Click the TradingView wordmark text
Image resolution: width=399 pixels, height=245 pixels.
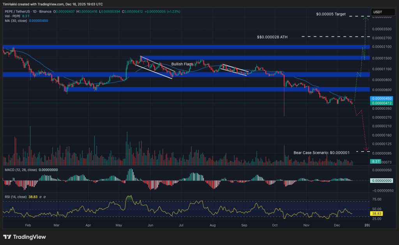click(29, 237)
